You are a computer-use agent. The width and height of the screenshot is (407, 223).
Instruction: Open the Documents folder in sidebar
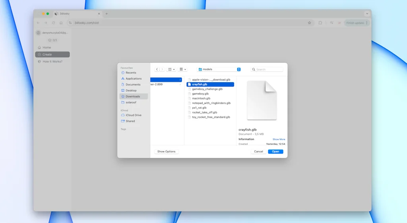point(133,85)
